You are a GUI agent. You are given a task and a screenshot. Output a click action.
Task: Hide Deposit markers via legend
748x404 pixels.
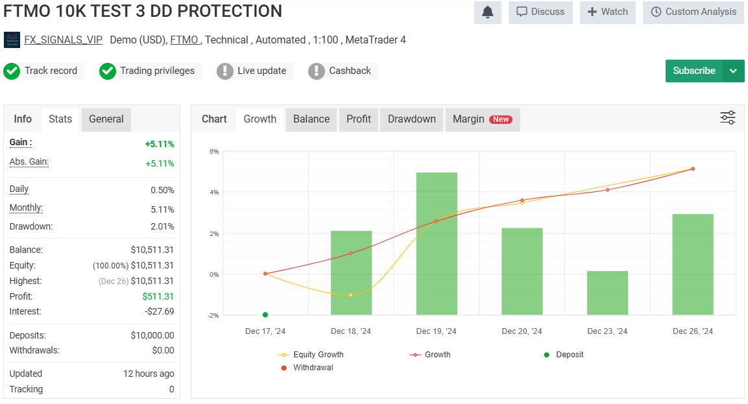coord(563,355)
